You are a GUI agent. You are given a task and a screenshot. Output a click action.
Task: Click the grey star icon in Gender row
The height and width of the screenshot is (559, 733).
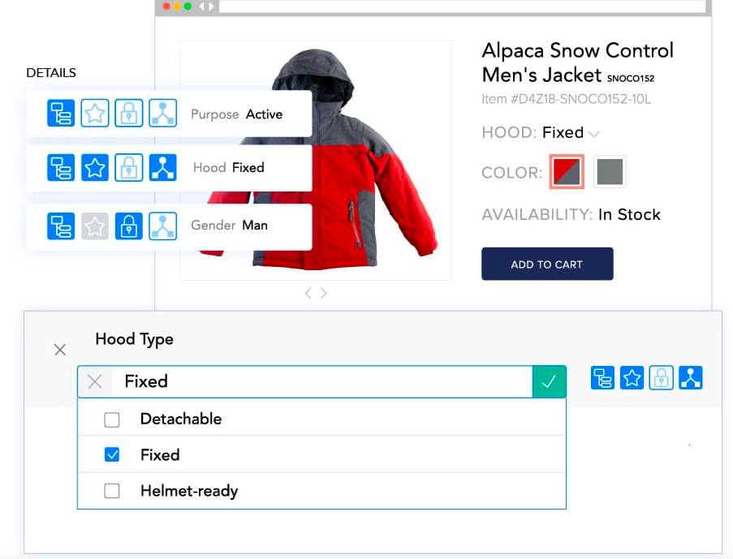pyautogui.click(x=95, y=226)
